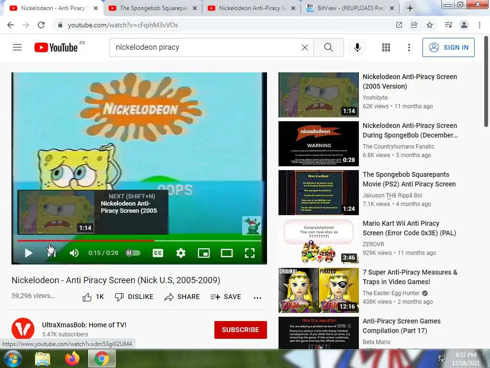The height and width of the screenshot is (368, 490).
Task: Open the YouTube apps grid
Action: coord(386,47)
